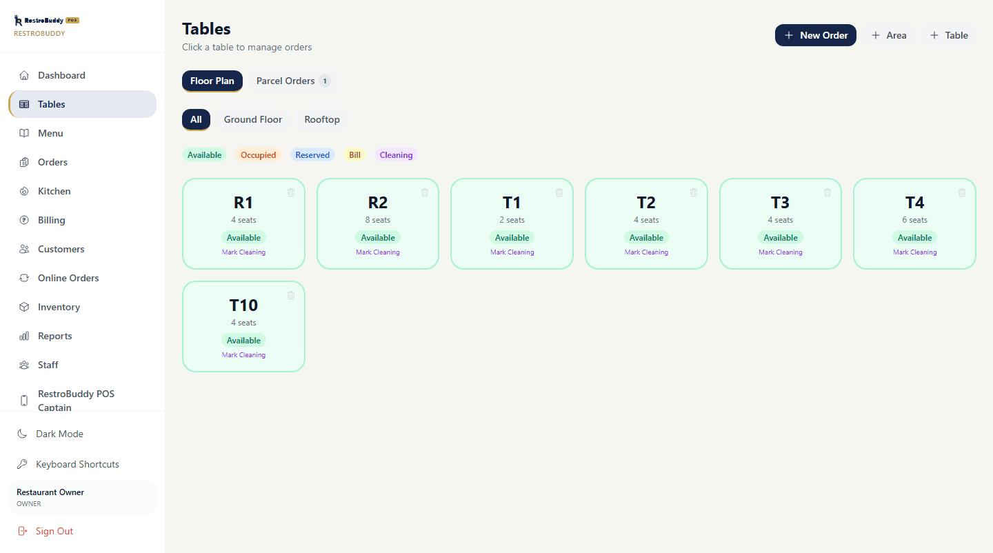Delete table R2 using its trash icon
Screen dimensions: 993x553
tap(425, 192)
